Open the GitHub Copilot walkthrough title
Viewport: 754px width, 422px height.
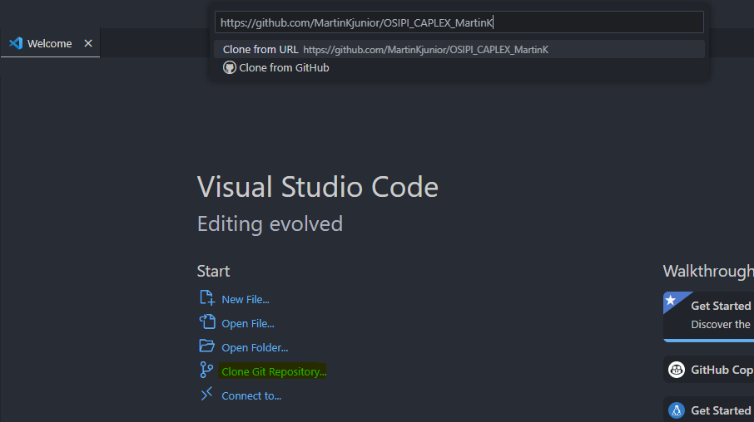722,370
